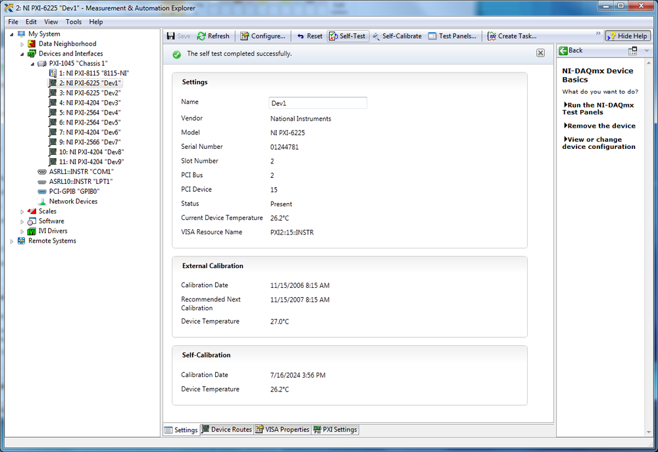Switch to the Settings bottom tab
Image resolution: width=658 pixels, height=452 pixels.
point(182,430)
